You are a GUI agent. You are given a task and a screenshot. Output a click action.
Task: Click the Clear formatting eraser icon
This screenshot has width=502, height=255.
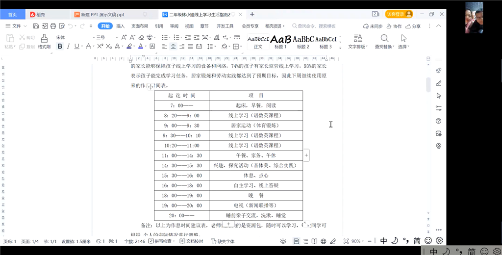pyautogui.click(x=141, y=37)
